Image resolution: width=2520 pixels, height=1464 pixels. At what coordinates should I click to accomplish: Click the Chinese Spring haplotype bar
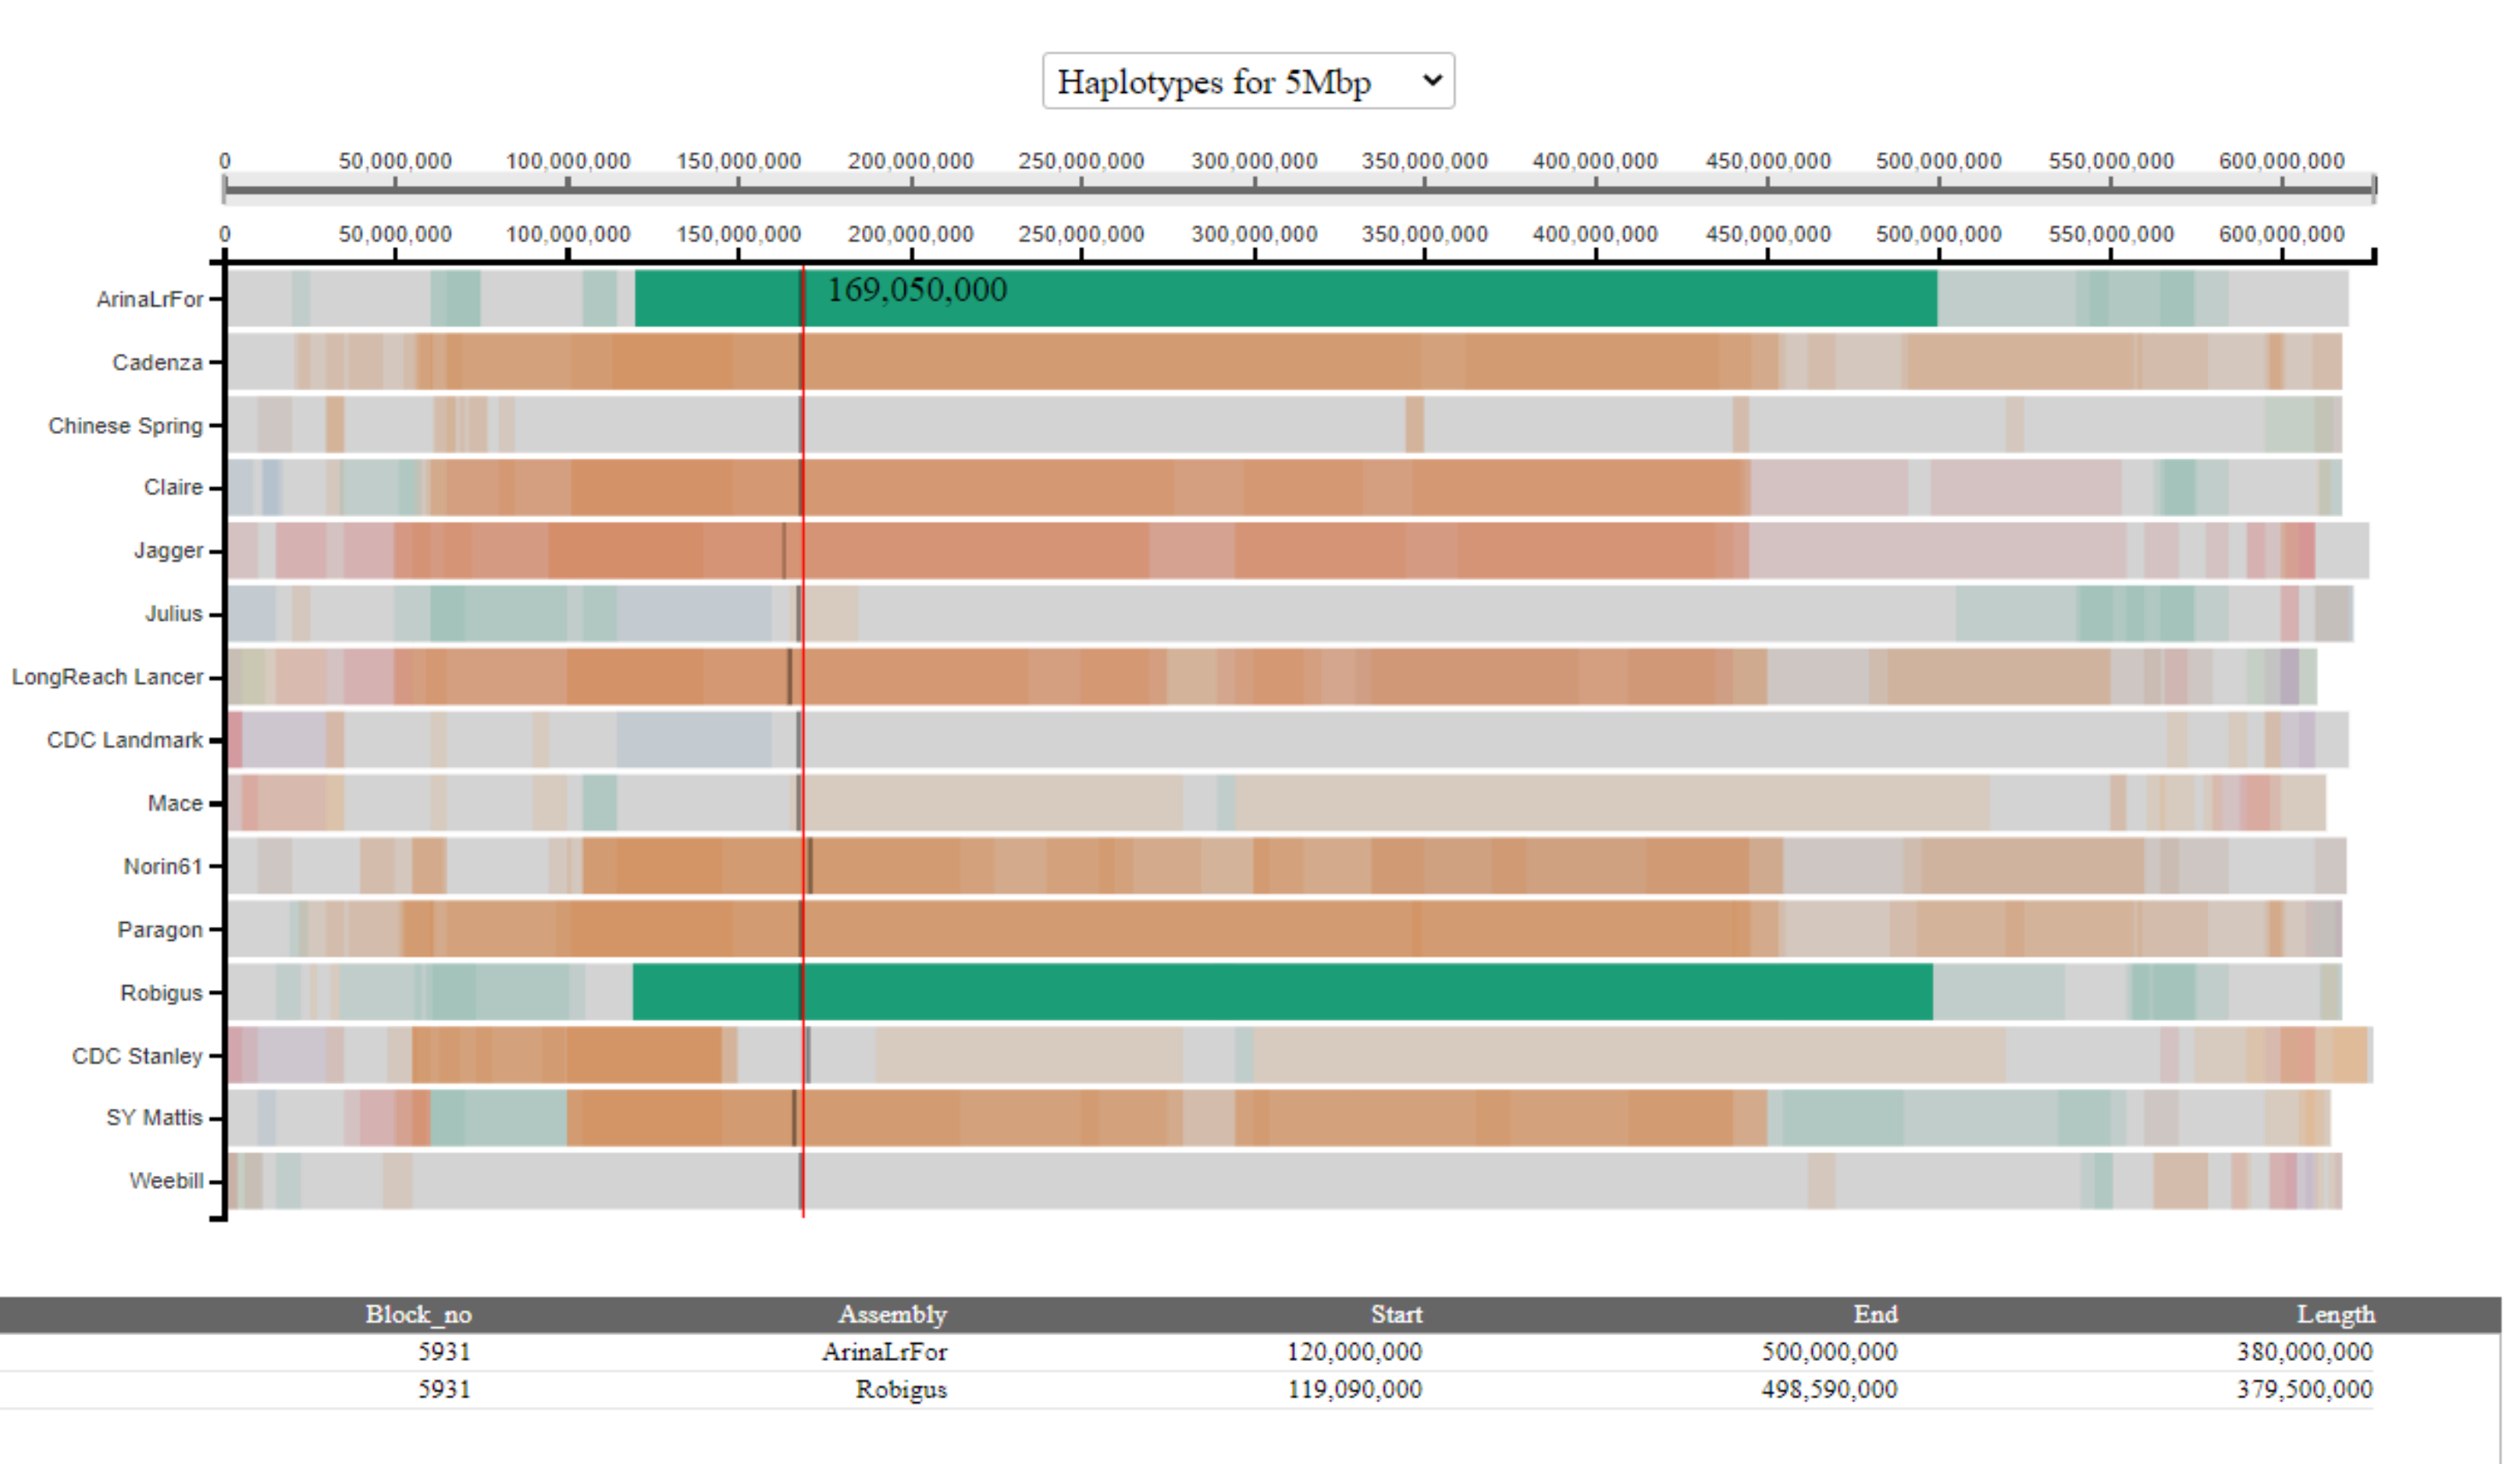[x=1285, y=425]
